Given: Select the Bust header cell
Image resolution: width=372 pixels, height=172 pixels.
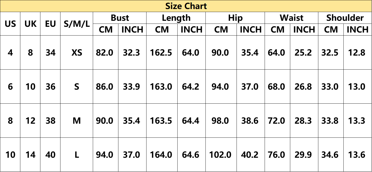Looking at the screenshot, I should click(x=120, y=18).
